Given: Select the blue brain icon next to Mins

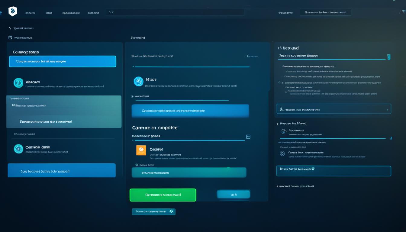Looking at the screenshot, I should pyautogui.click(x=139, y=81).
